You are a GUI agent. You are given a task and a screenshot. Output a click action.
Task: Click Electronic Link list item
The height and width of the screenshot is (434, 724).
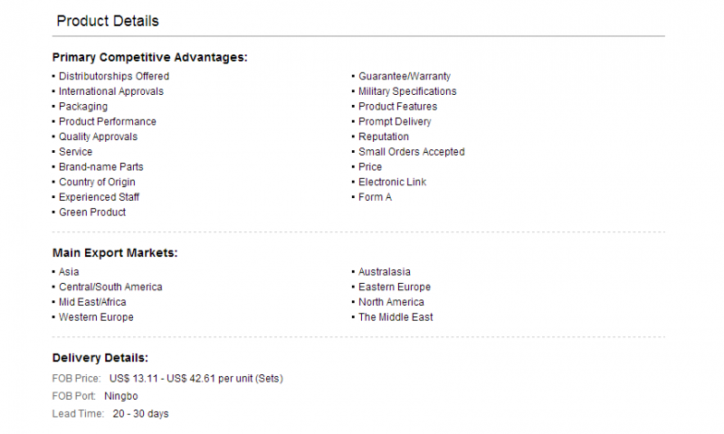click(x=392, y=182)
